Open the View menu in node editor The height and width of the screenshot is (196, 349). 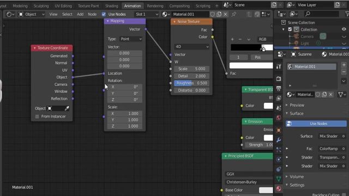click(x=53, y=15)
